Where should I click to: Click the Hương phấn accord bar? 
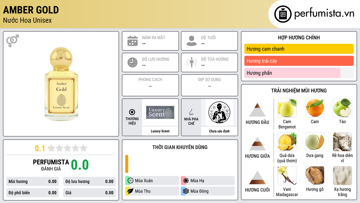(299, 73)
